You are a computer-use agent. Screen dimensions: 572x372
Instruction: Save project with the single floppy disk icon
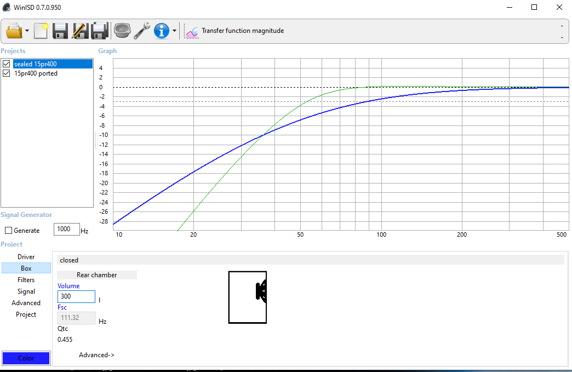[60, 31]
